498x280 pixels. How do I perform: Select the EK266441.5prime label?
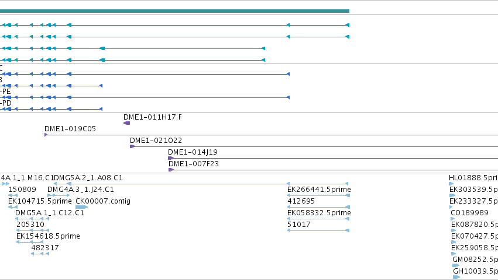click(x=319, y=190)
